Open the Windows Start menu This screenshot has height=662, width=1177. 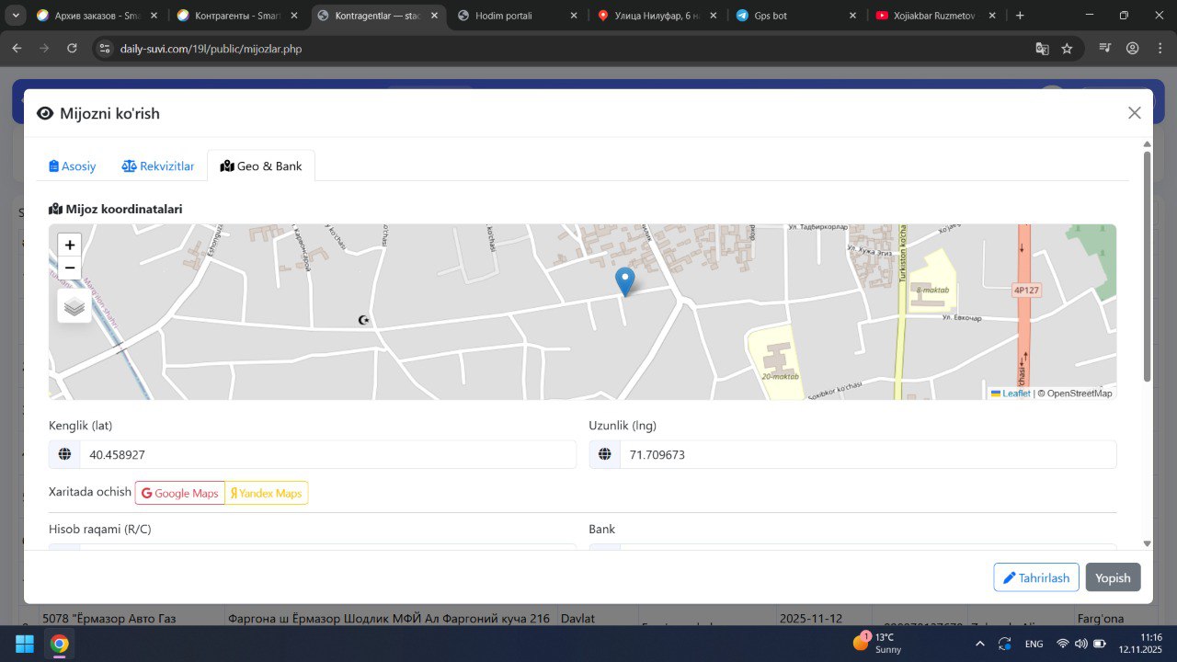[24, 644]
